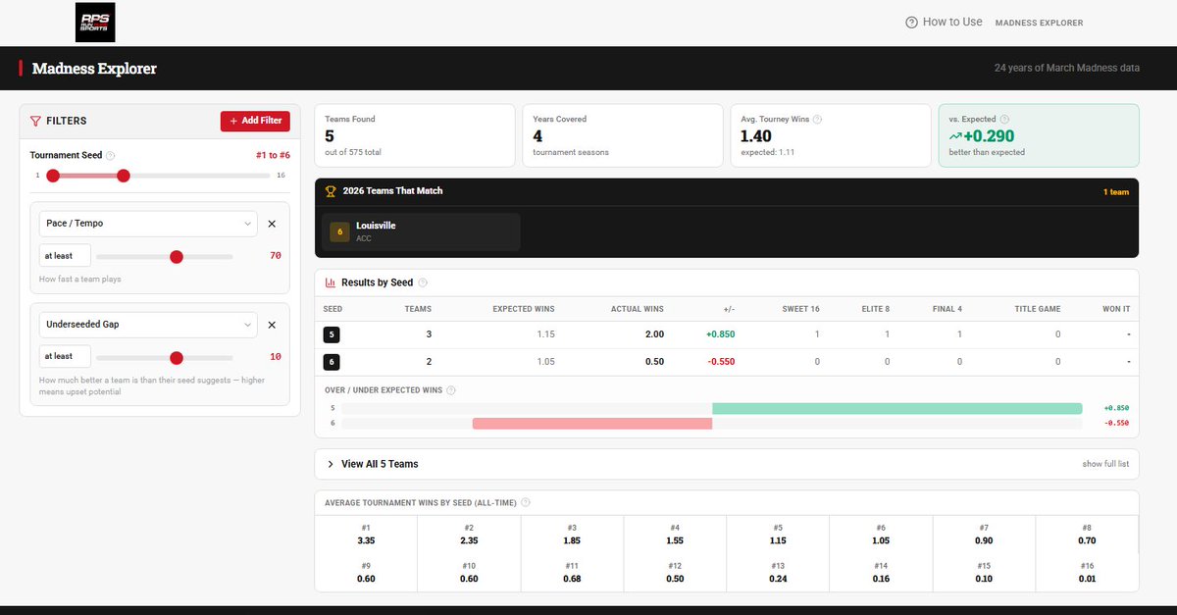Remove the Underseeded Gap filter
The height and width of the screenshot is (615, 1177).
(272, 325)
